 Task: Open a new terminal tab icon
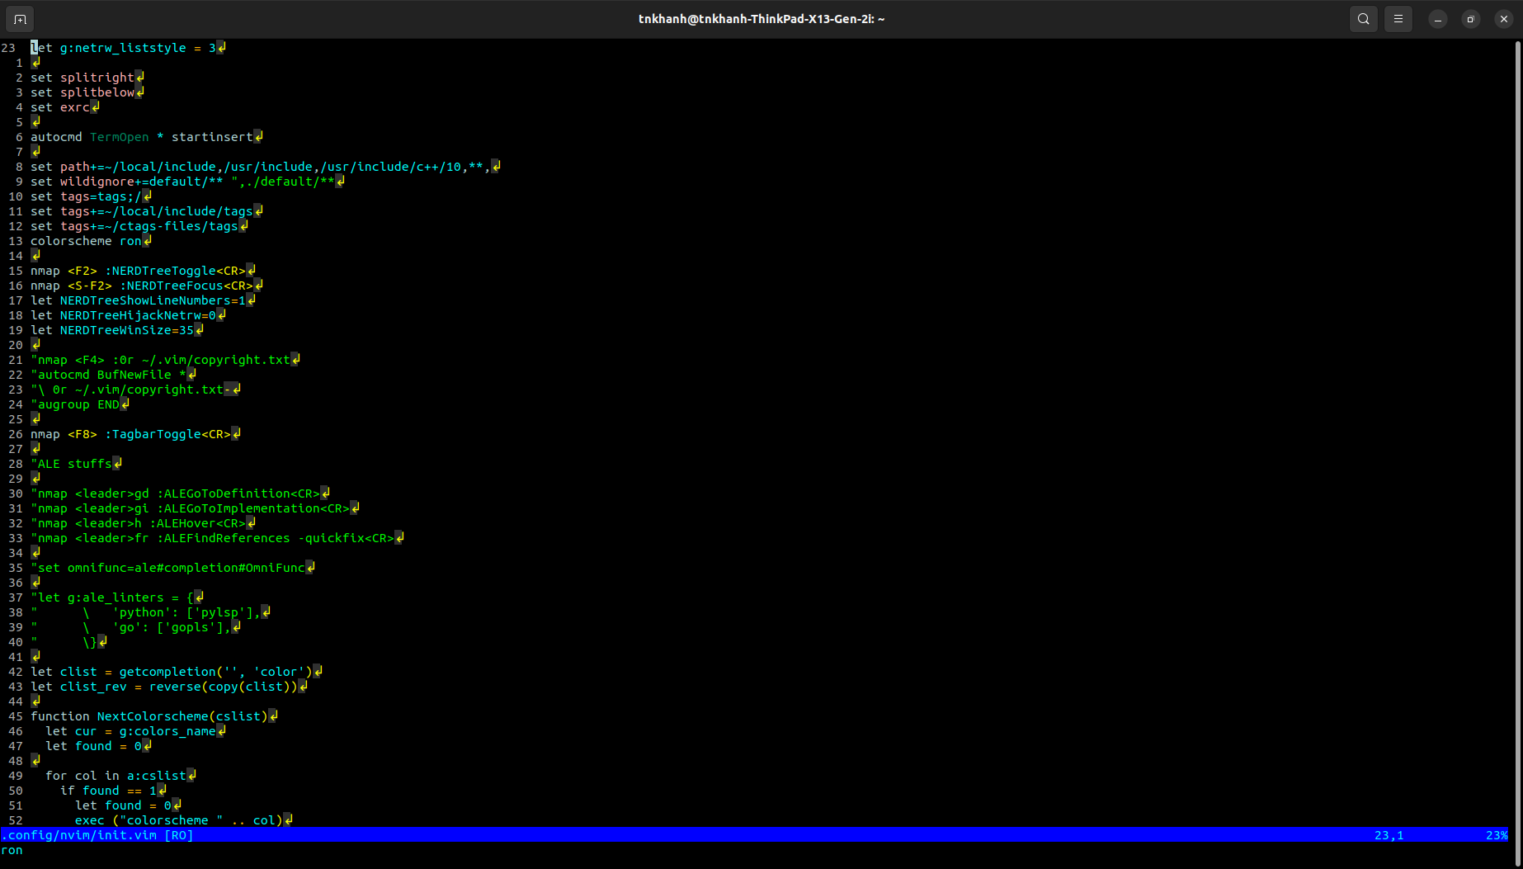pyautogui.click(x=20, y=19)
